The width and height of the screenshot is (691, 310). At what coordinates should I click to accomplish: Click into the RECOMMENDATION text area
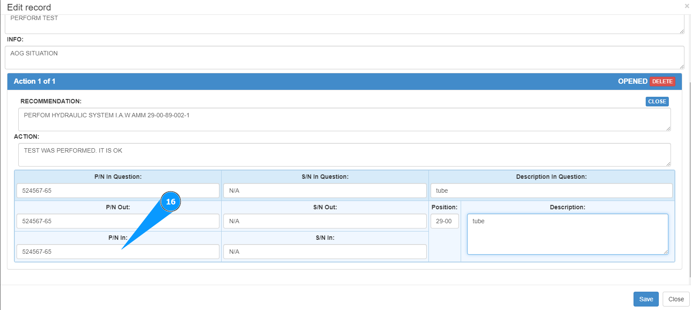pos(344,119)
